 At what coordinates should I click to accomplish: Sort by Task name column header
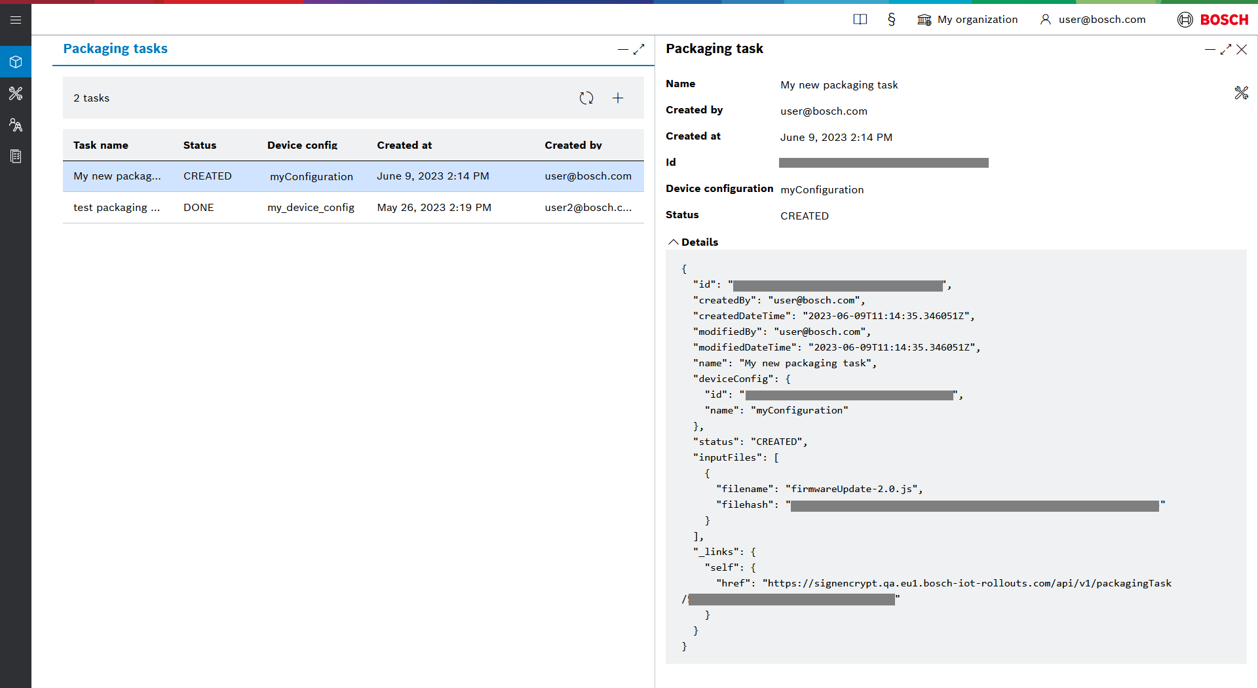pyautogui.click(x=101, y=145)
